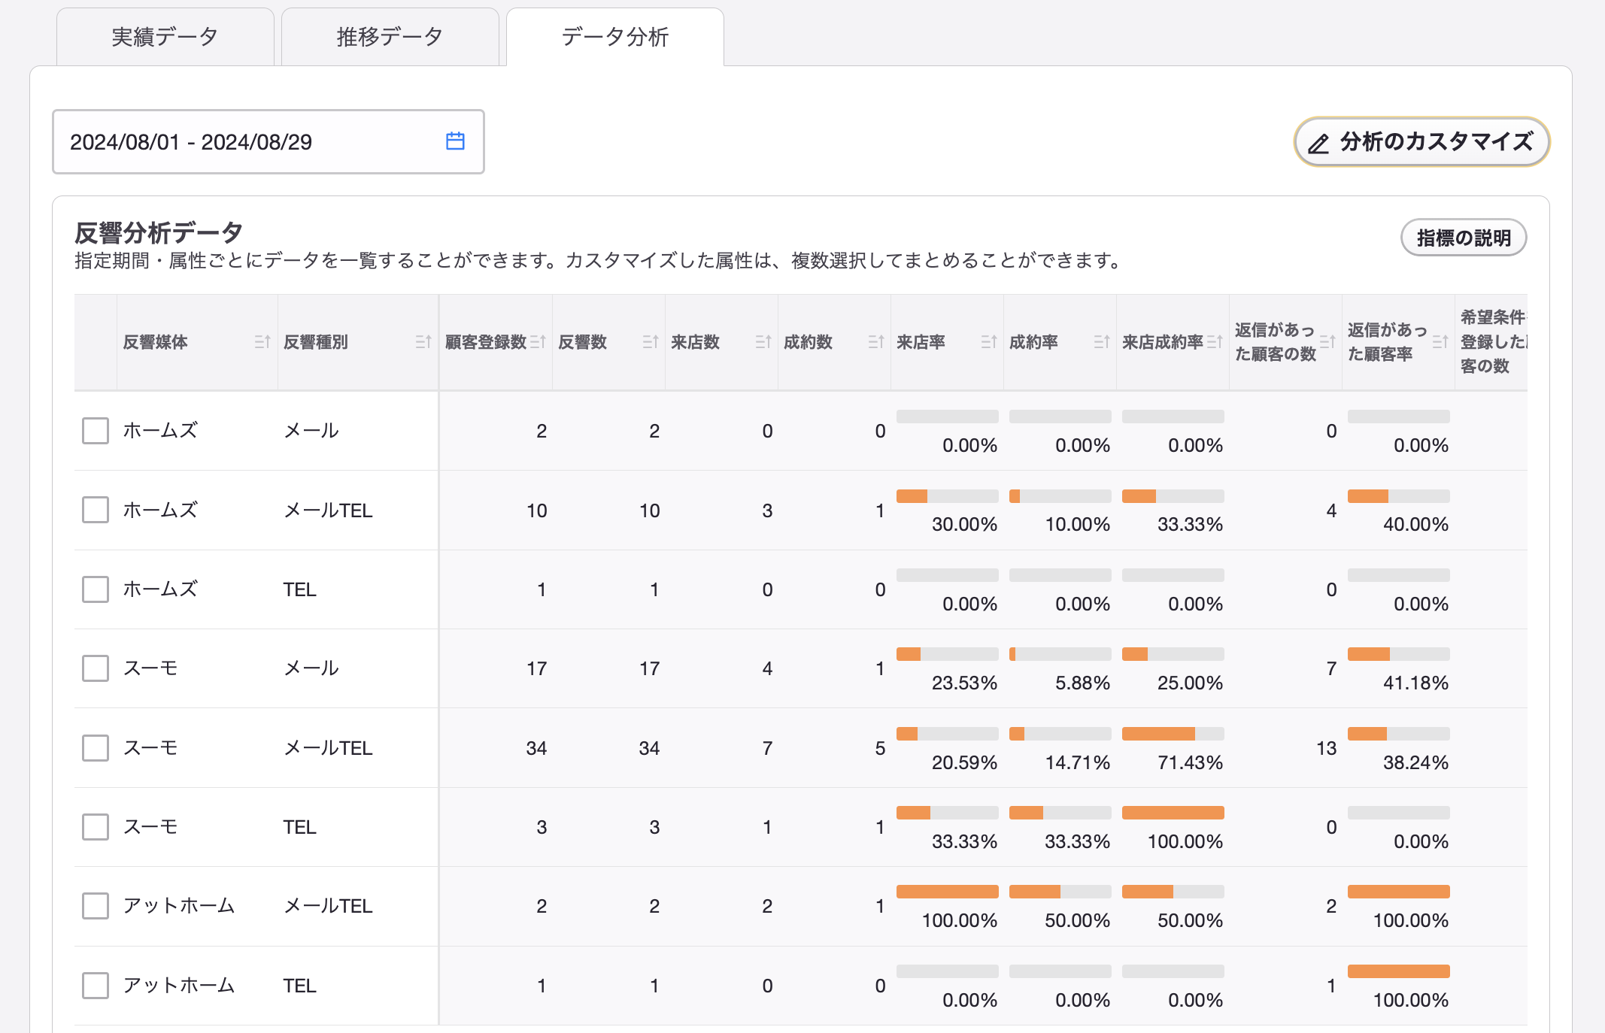Click 来店成約率 bar for スーモ TEL
This screenshot has width=1605, height=1033.
(x=1173, y=813)
